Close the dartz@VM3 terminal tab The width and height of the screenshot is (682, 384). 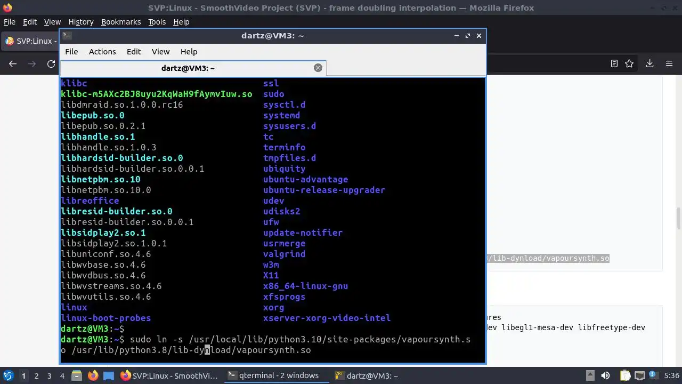[318, 68]
